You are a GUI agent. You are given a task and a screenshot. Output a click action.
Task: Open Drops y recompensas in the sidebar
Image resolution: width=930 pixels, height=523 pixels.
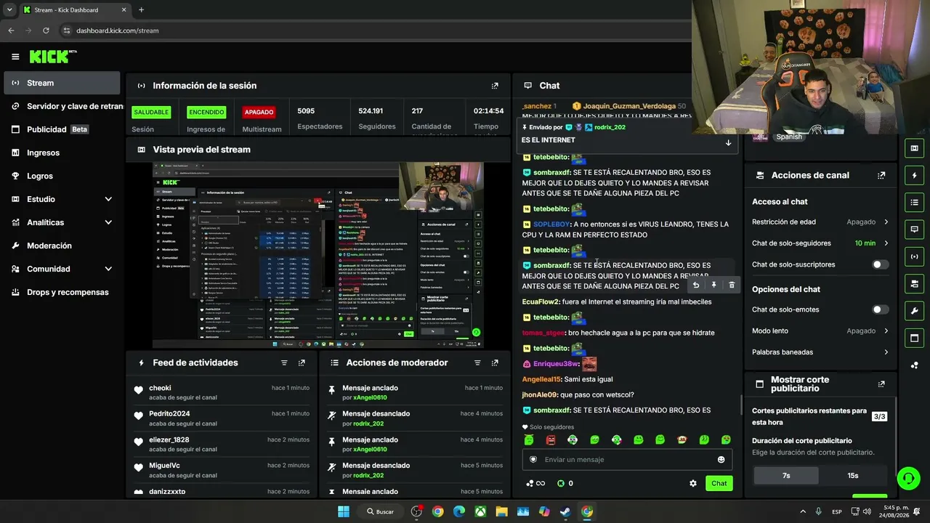click(62, 292)
